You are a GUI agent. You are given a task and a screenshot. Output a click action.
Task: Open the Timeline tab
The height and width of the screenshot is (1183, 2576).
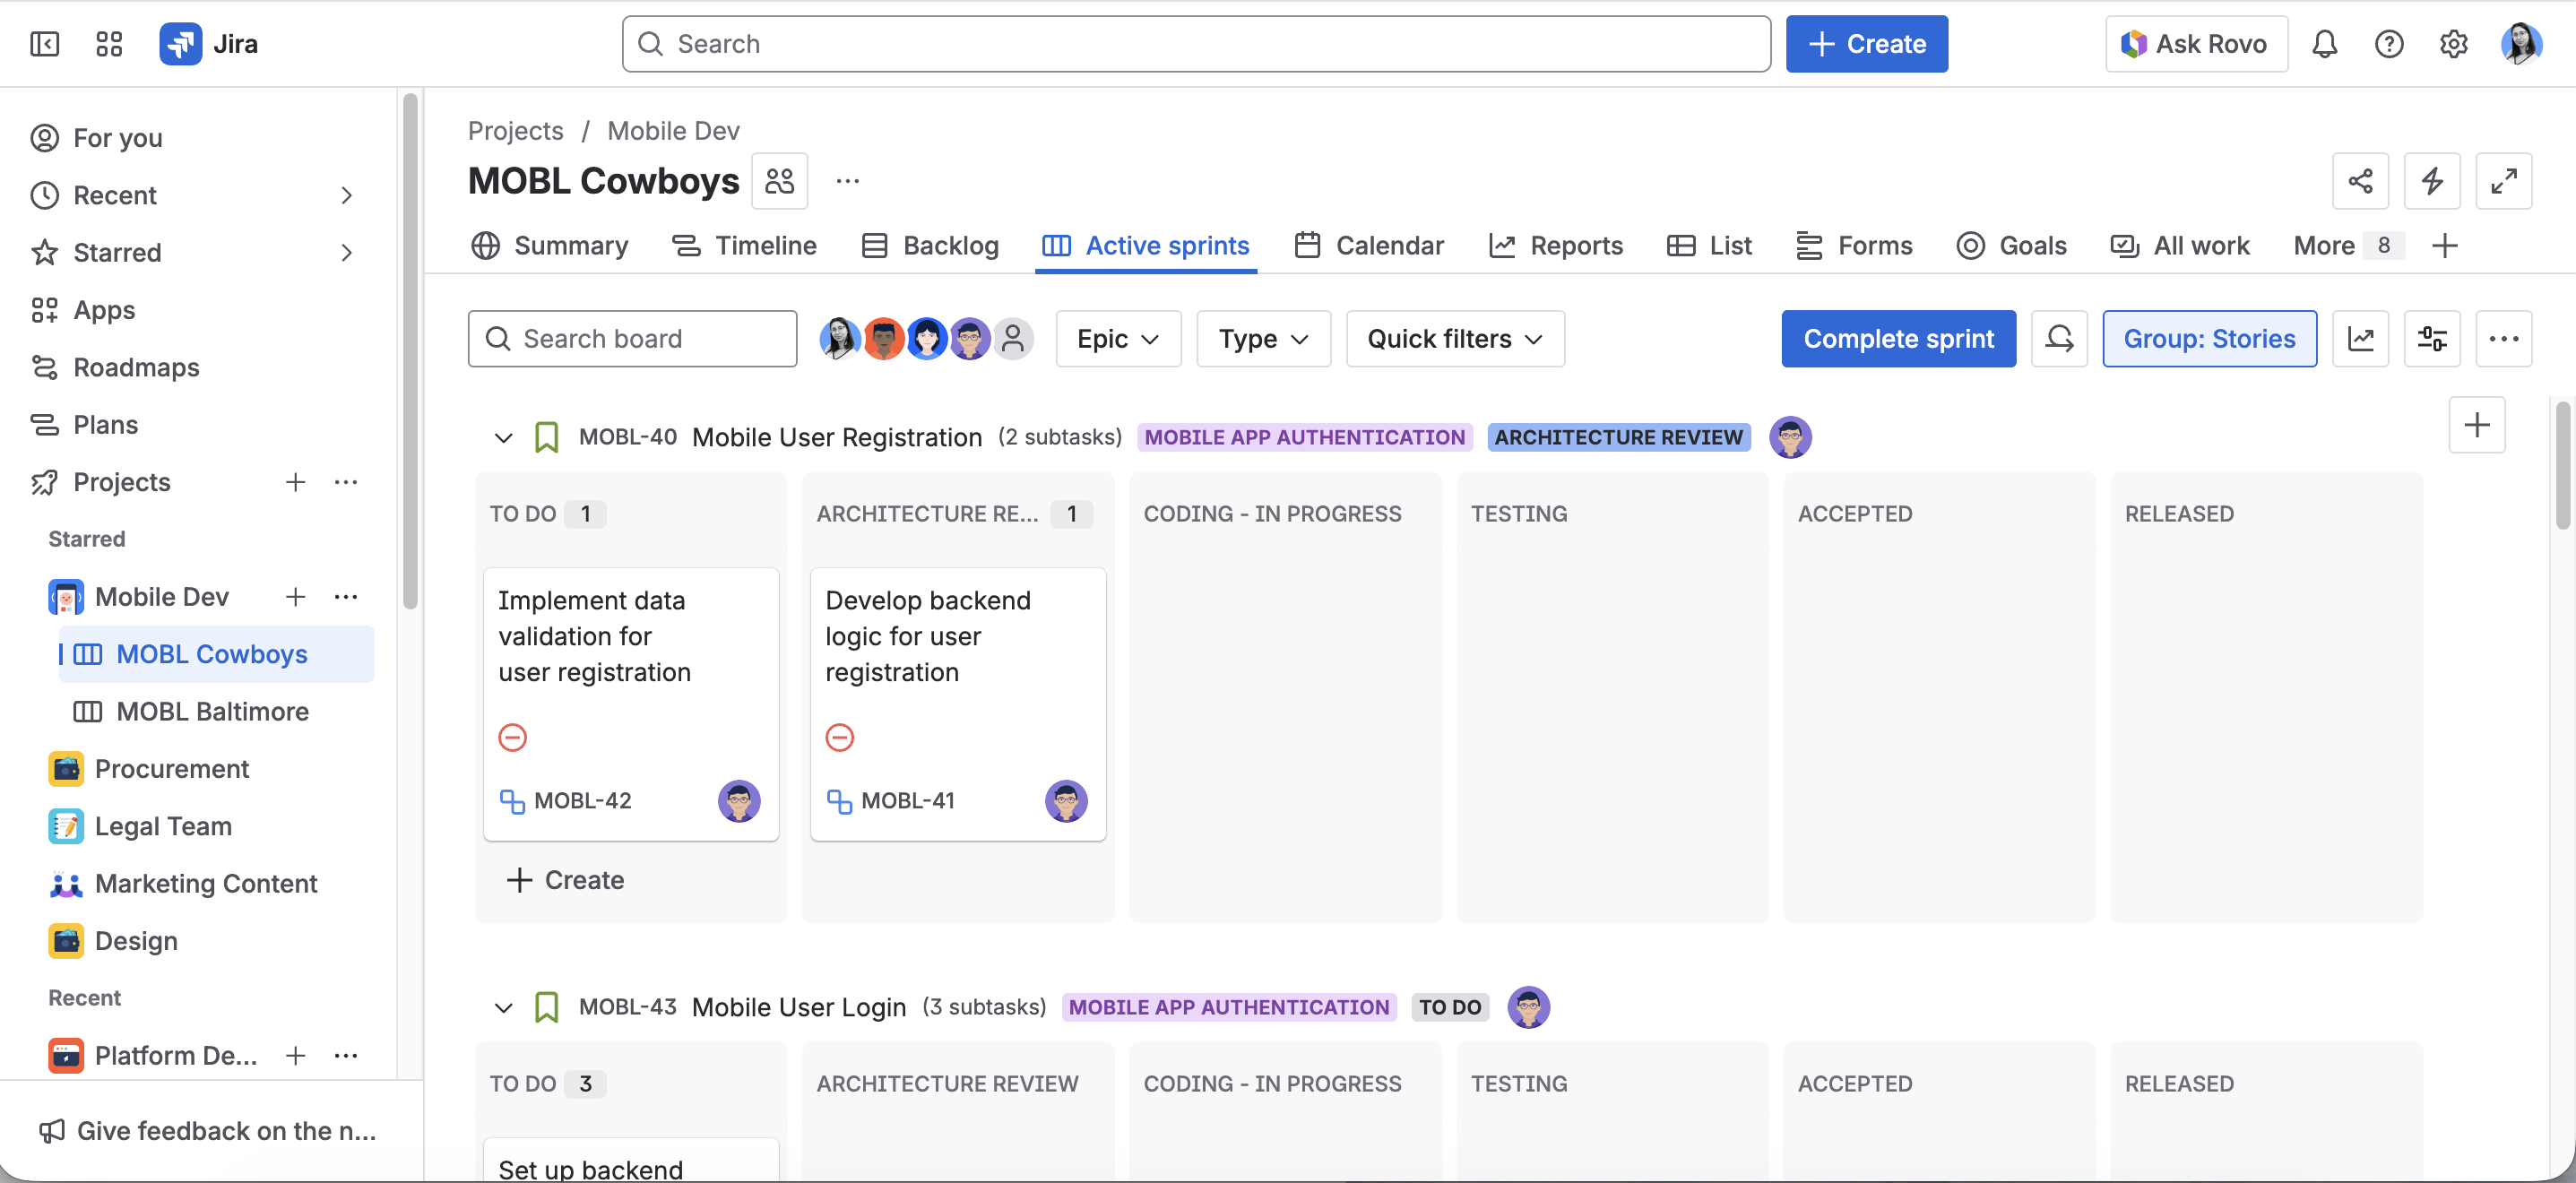pyautogui.click(x=744, y=246)
